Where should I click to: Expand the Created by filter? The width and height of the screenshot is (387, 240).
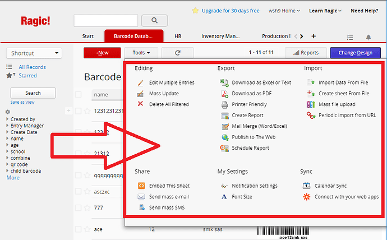click(x=7, y=119)
